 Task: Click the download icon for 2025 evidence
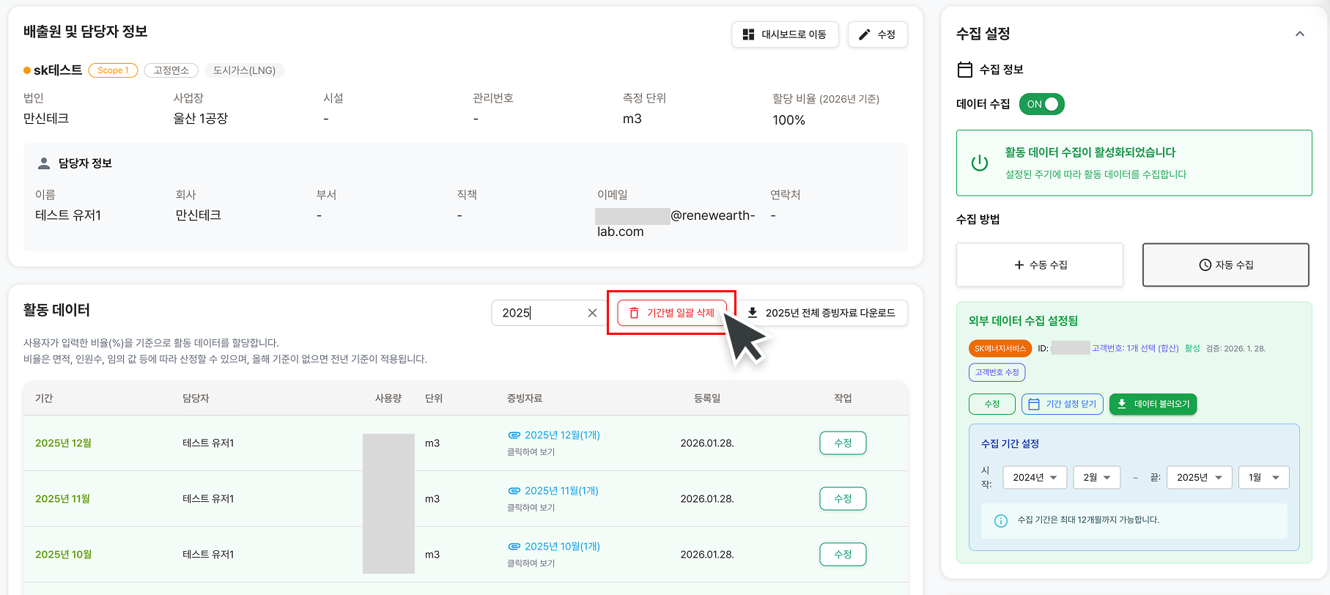coord(752,313)
